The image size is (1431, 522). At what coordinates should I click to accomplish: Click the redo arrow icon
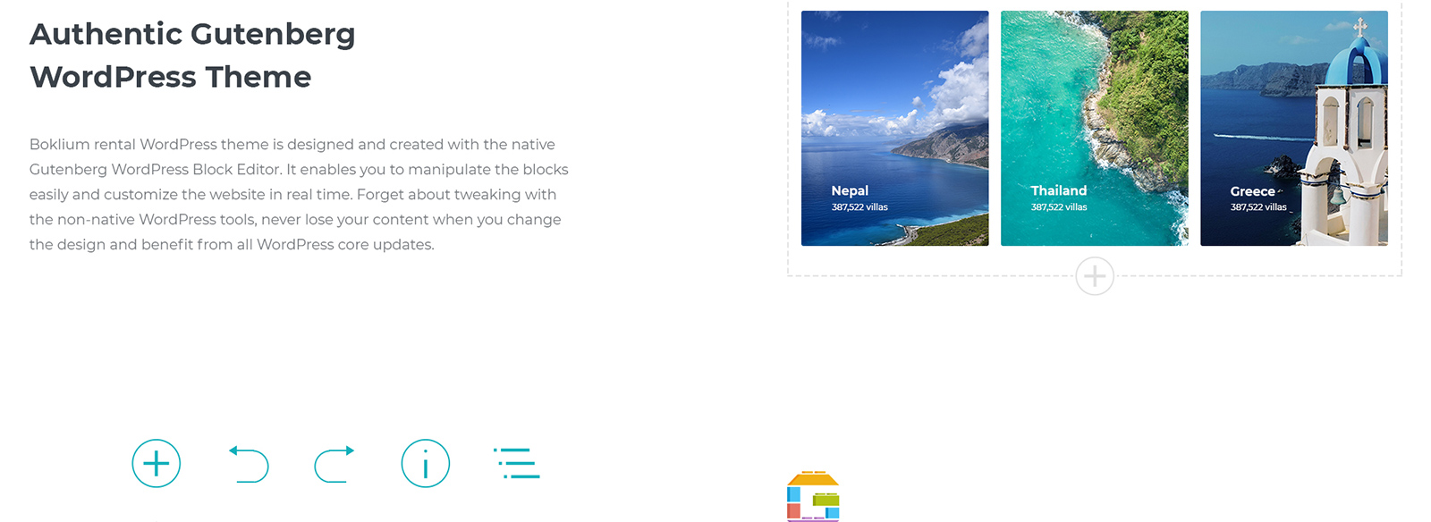334,464
